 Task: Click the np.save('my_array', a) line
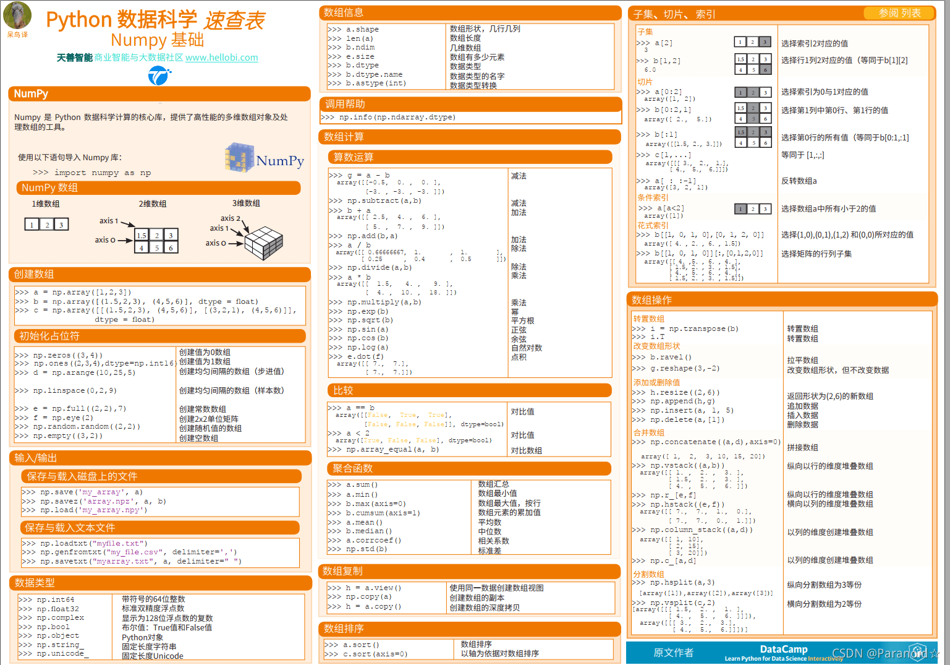click(x=82, y=492)
